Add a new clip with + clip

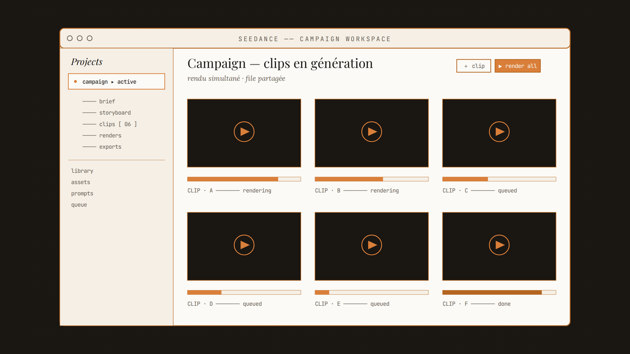click(x=474, y=66)
